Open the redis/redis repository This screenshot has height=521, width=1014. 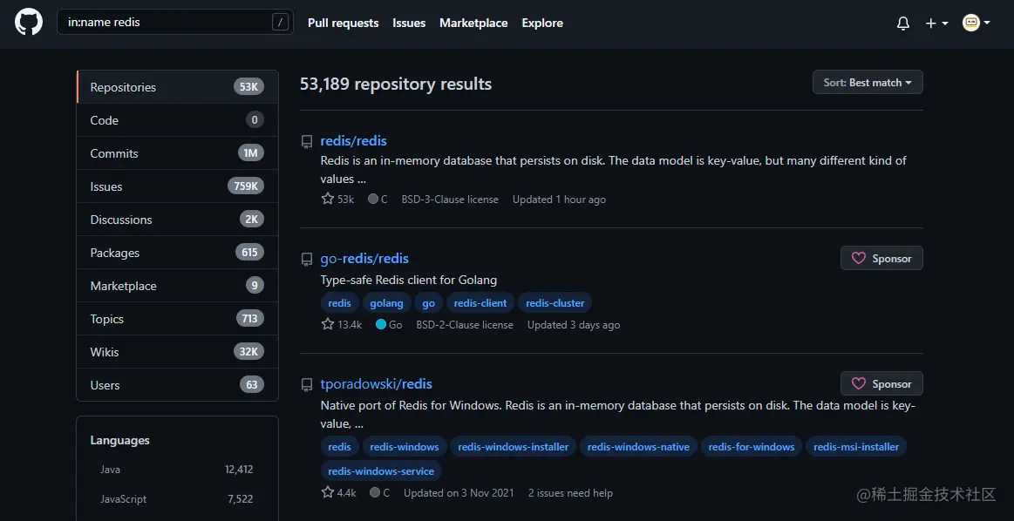pyautogui.click(x=353, y=141)
